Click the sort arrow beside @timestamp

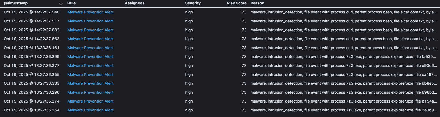(x=61, y=3)
